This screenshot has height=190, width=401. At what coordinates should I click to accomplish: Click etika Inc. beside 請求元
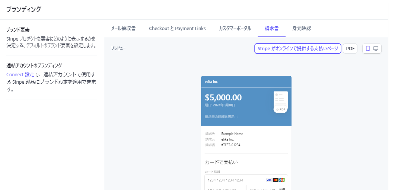(x=227, y=139)
